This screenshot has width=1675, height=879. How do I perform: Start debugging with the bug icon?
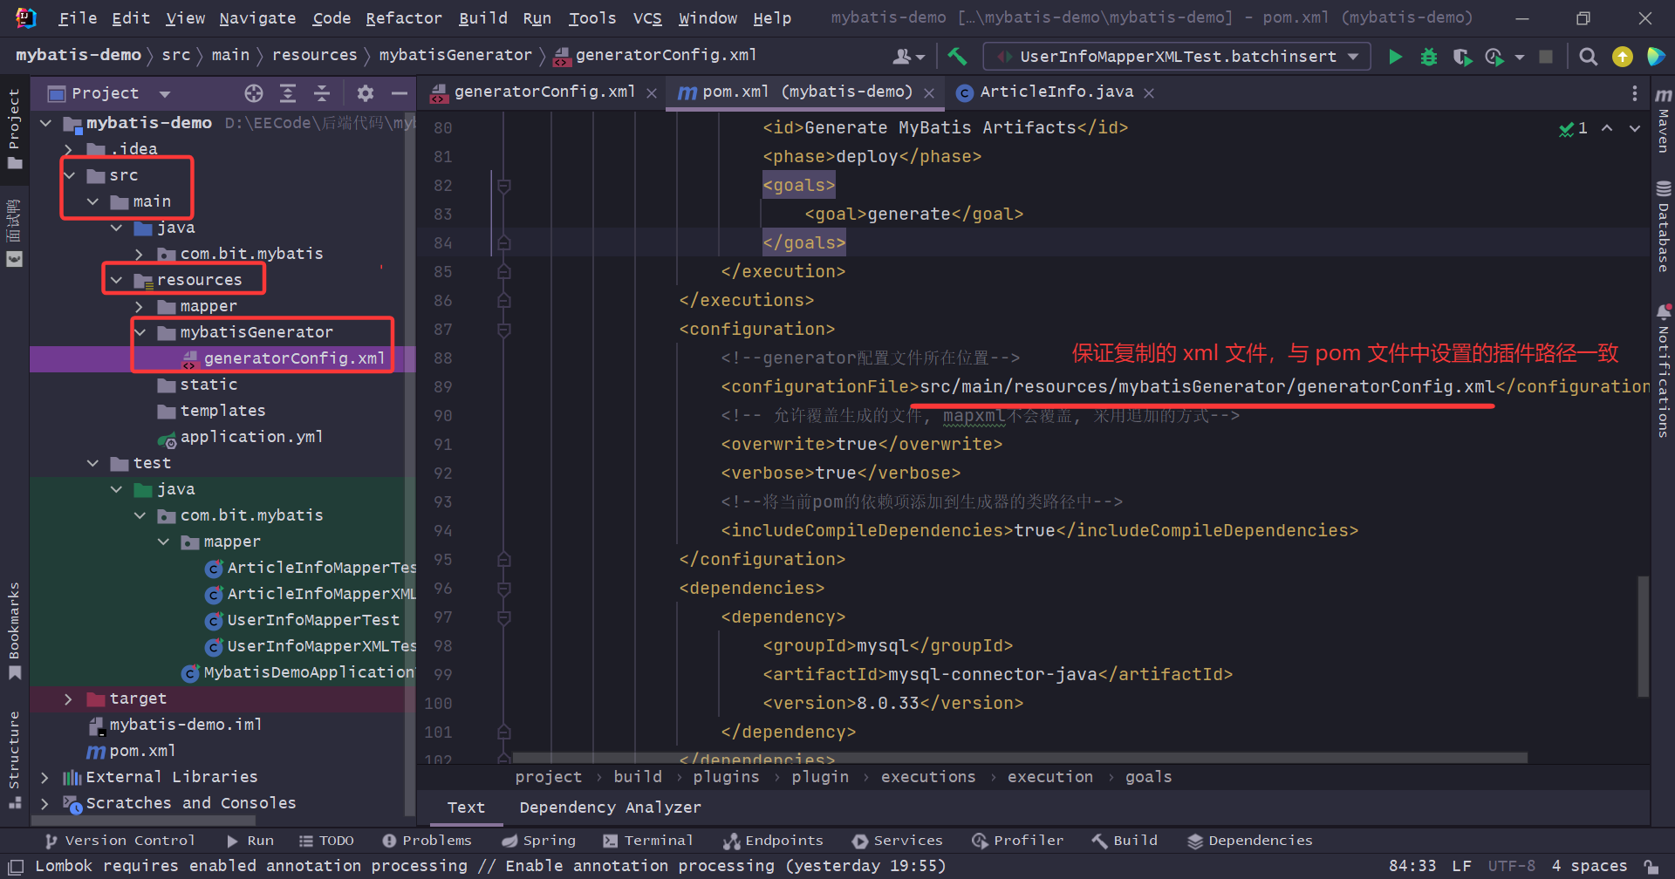[1429, 57]
